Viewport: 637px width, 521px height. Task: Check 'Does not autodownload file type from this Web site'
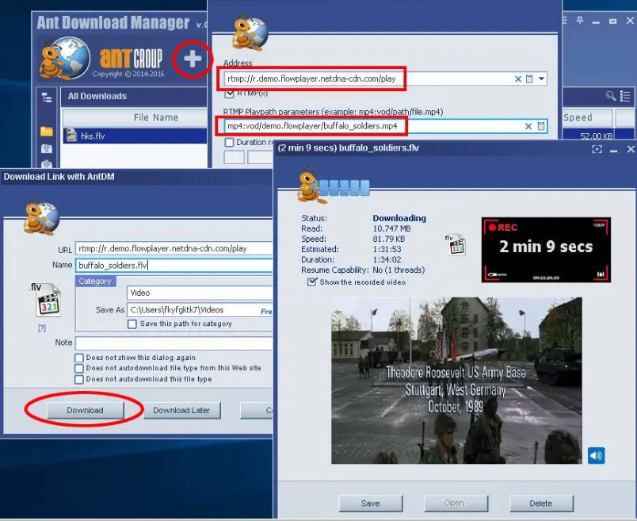[79, 369]
